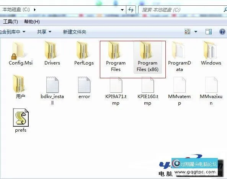Viewport: 227px width, 179px height.
Task: Click the 'Windows' folder name
Action: point(211,63)
